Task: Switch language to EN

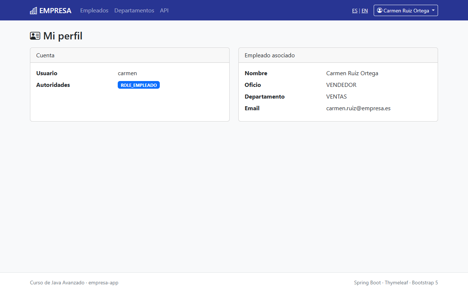Action: (x=365, y=11)
